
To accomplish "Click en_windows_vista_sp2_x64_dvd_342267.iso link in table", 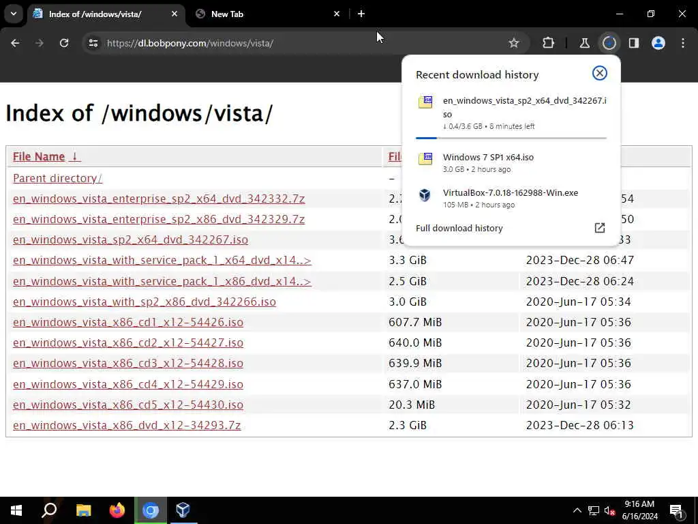I will tap(130, 239).
